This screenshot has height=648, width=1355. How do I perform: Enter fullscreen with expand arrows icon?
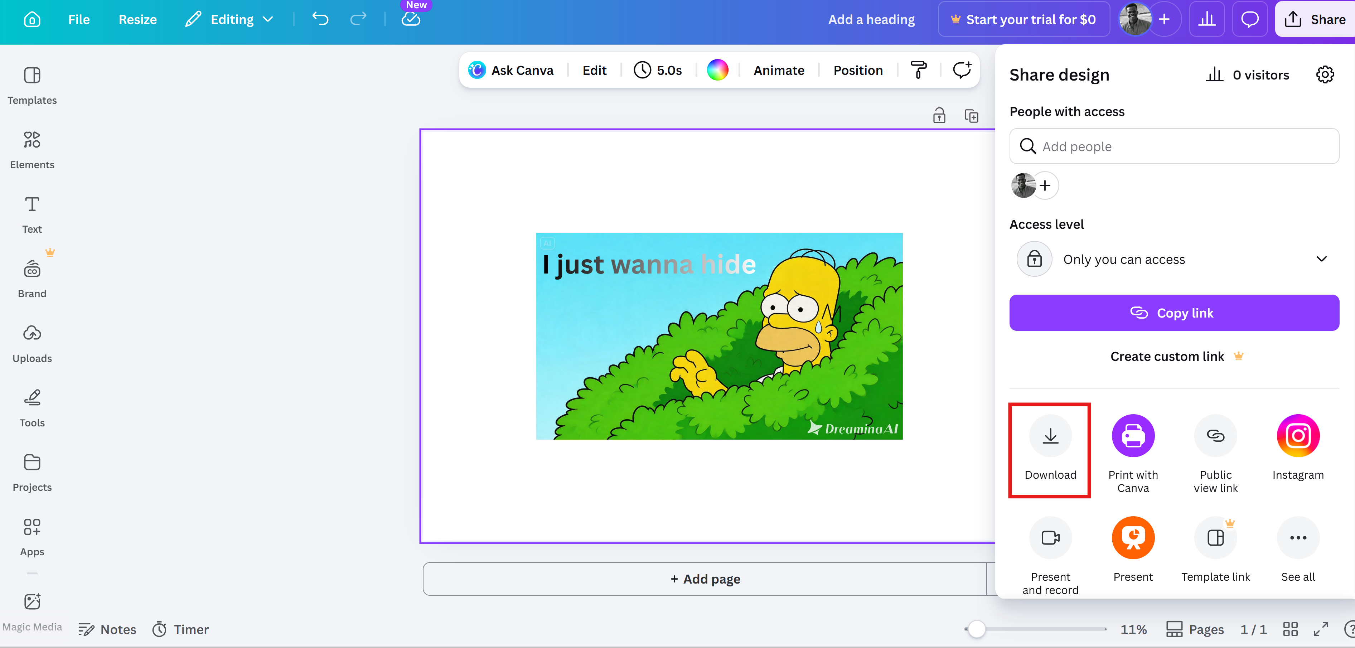(1320, 629)
